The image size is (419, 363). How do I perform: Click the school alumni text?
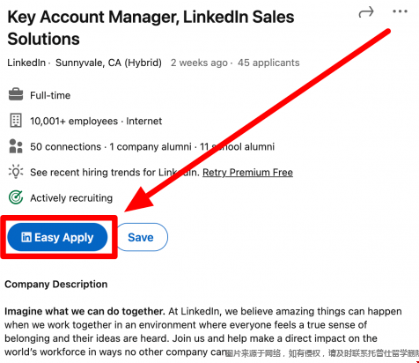click(237, 146)
